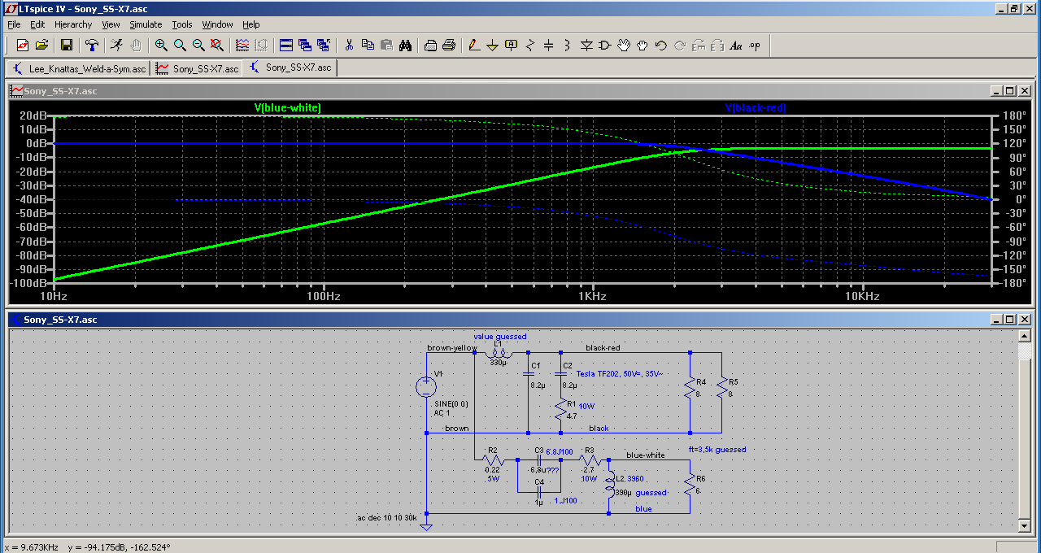
Task: Click the cursor coordinates in status bar
Action: coord(87,546)
